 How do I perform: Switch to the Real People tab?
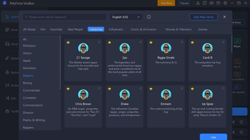click(x=75, y=29)
